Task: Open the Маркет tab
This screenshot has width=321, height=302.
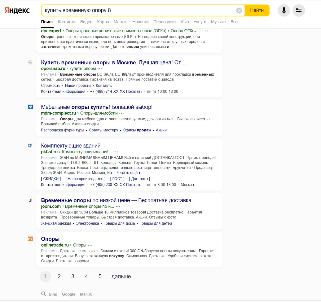Action: pos(121,22)
